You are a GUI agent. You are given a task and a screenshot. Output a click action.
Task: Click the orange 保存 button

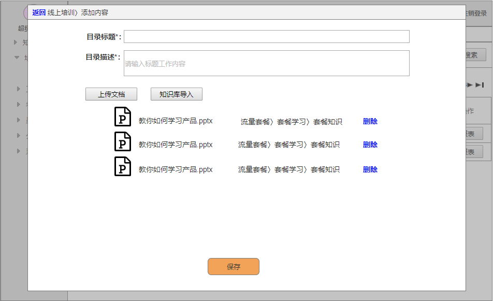point(234,267)
